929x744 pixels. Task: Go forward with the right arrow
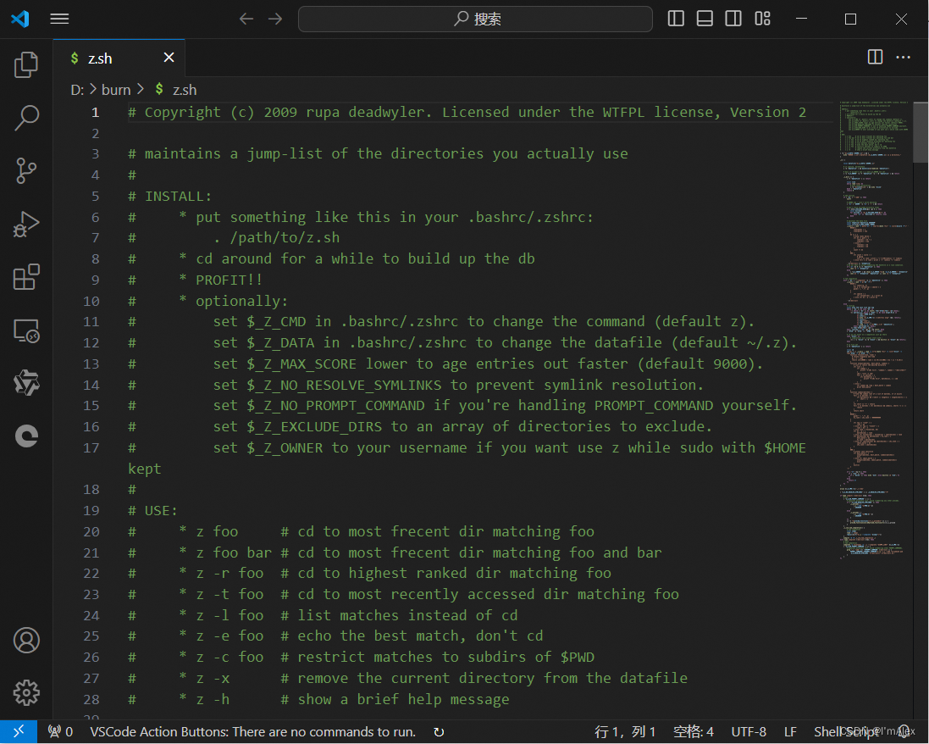[x=275, y=19]
